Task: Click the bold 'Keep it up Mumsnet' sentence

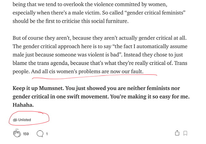Action: click(x=38, y=88)
